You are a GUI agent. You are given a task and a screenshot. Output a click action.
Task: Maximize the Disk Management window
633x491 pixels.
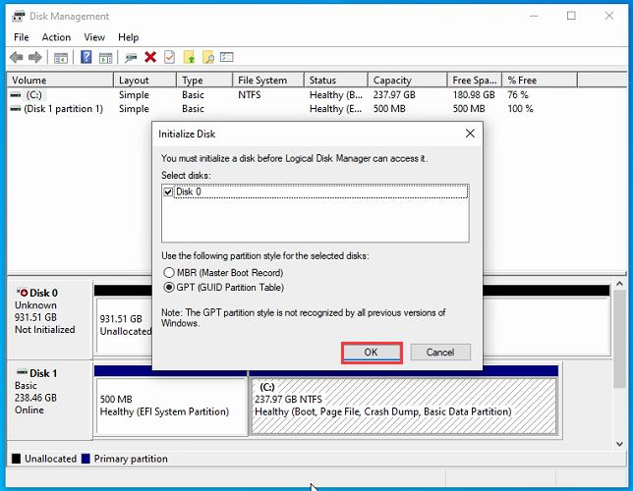click(x=571, y=16)
